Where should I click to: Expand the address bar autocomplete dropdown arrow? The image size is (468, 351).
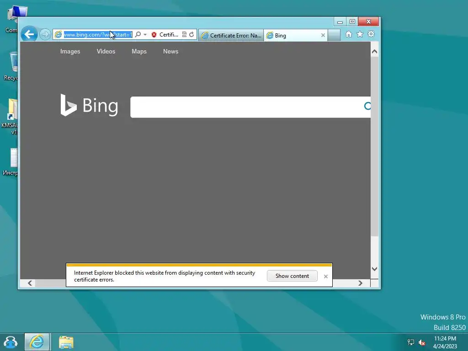pos(145,35)
